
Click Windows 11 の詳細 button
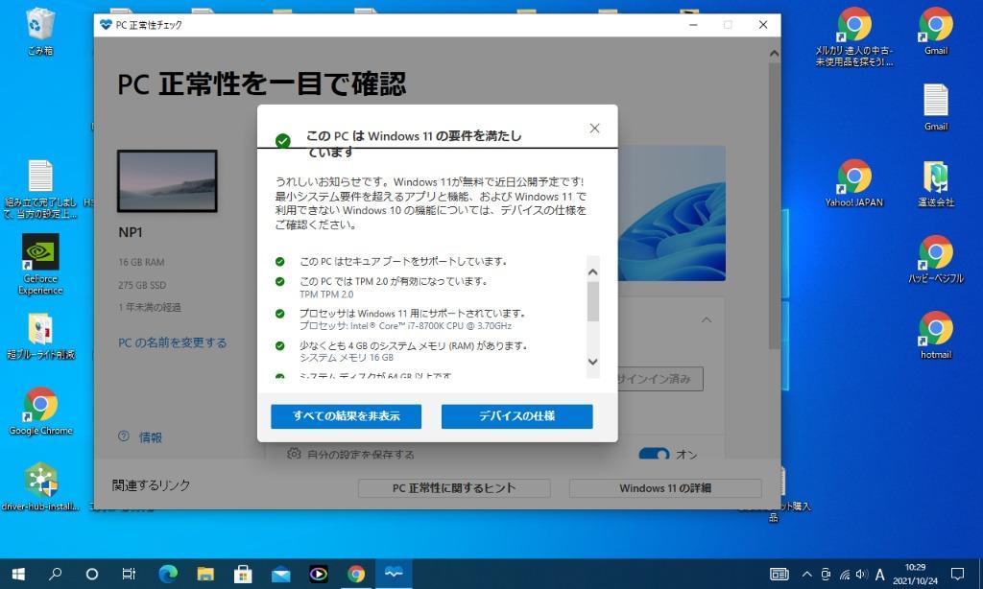[x=665, y=488]
